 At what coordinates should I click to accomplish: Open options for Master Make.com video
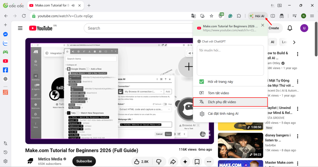(x=298, y=163)
